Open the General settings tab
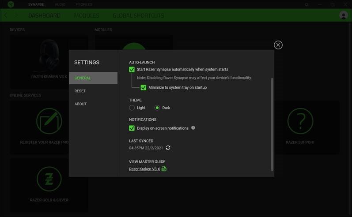352x217 pixels. [x=93, y=78]
